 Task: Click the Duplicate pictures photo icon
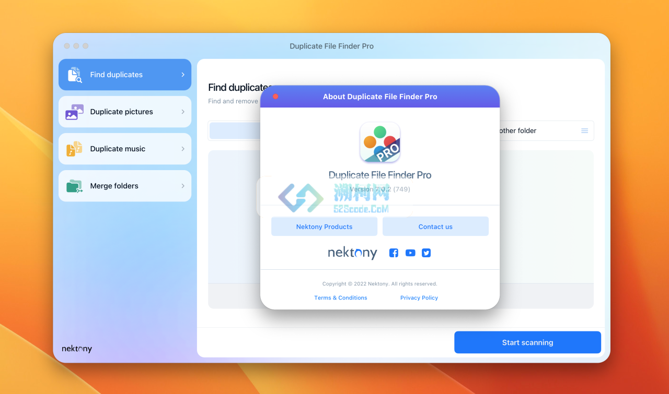pyautogui.click(x=75, y=112)
